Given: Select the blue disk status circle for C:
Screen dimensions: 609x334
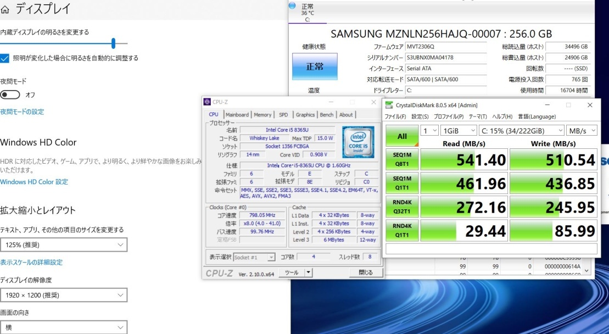Looking at the screenshot, I should click(292, 5).
